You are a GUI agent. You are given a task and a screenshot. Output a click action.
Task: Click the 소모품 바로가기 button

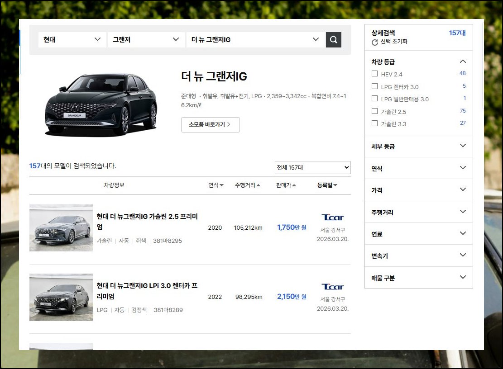point(211,125)
